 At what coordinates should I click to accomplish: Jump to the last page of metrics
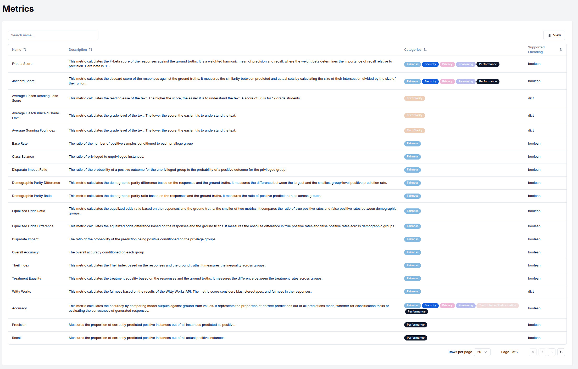[561, 352]
